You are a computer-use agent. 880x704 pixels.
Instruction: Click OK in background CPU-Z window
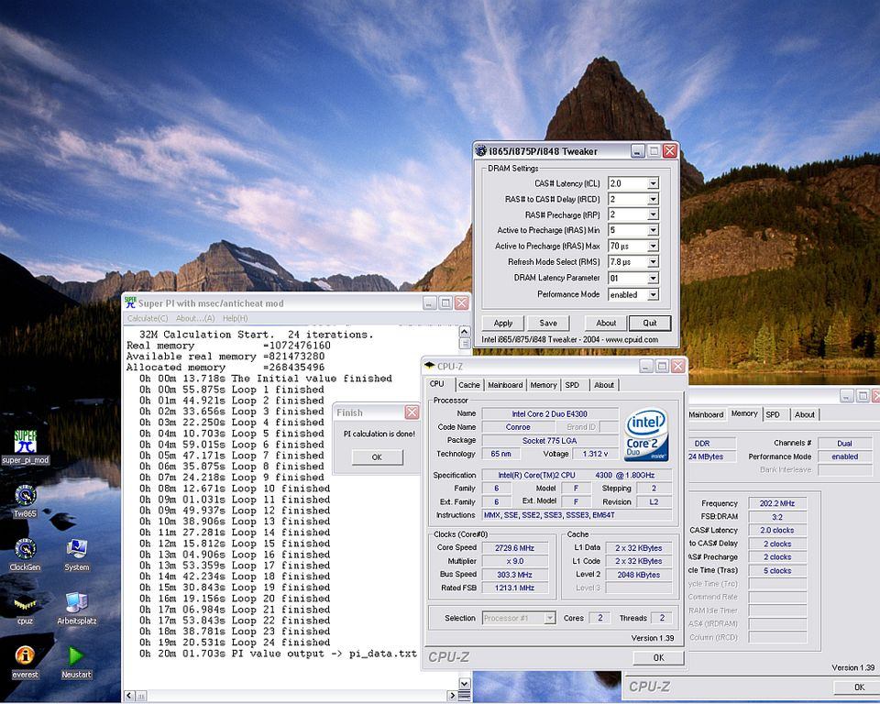(858, 687)
